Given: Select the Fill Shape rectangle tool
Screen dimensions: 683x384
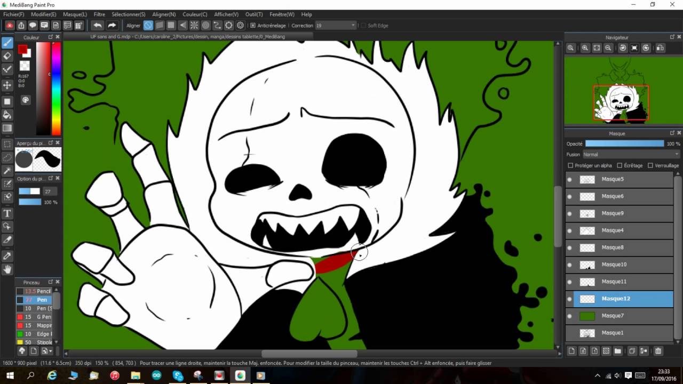Looking at the screenshot, I should (x=7, y=101).
